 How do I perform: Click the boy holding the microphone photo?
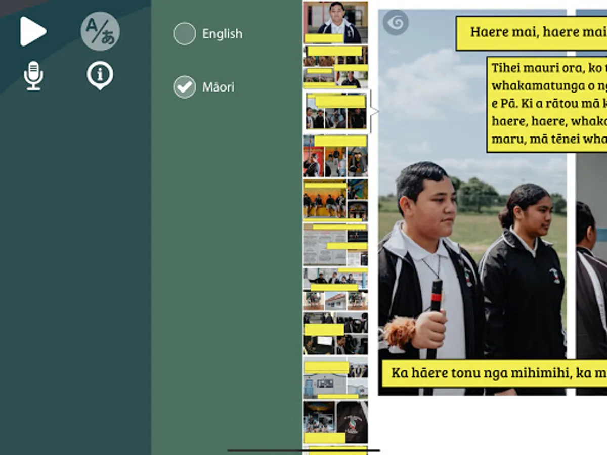472,202
